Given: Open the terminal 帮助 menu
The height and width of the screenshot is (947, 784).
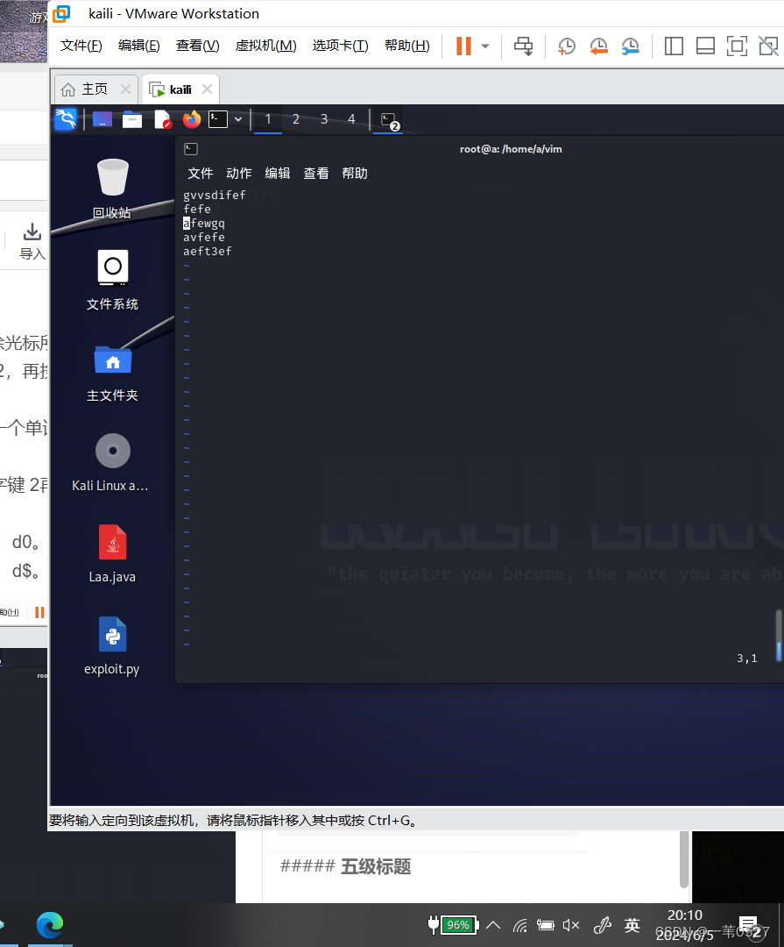Looking at the screenshot, I should pyautogui.click(x=354, y=174).
